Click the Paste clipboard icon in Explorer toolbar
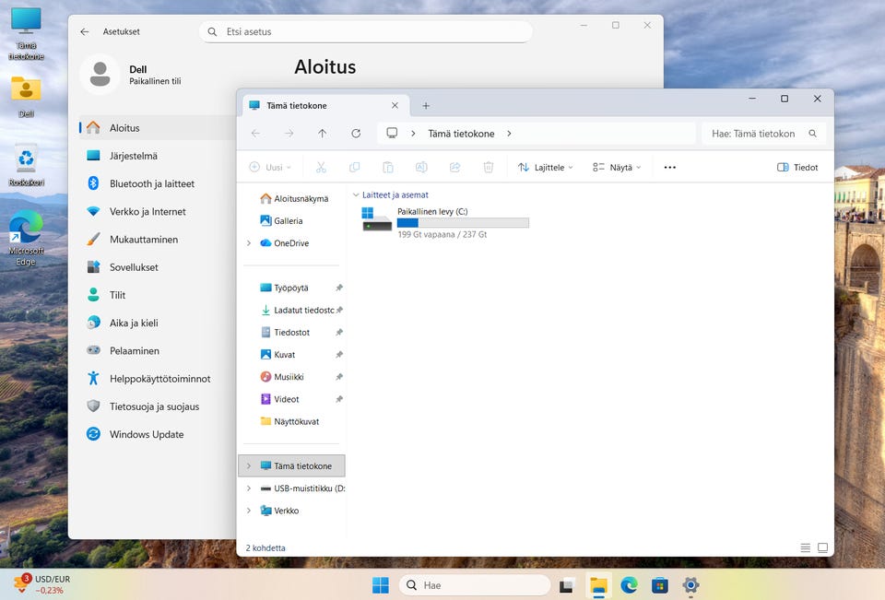 click(388, 167)
